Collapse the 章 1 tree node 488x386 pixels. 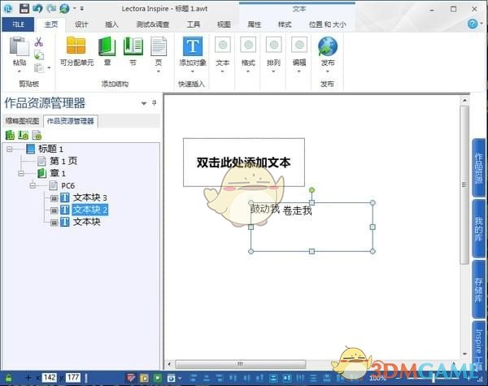[x=21, y=173]
